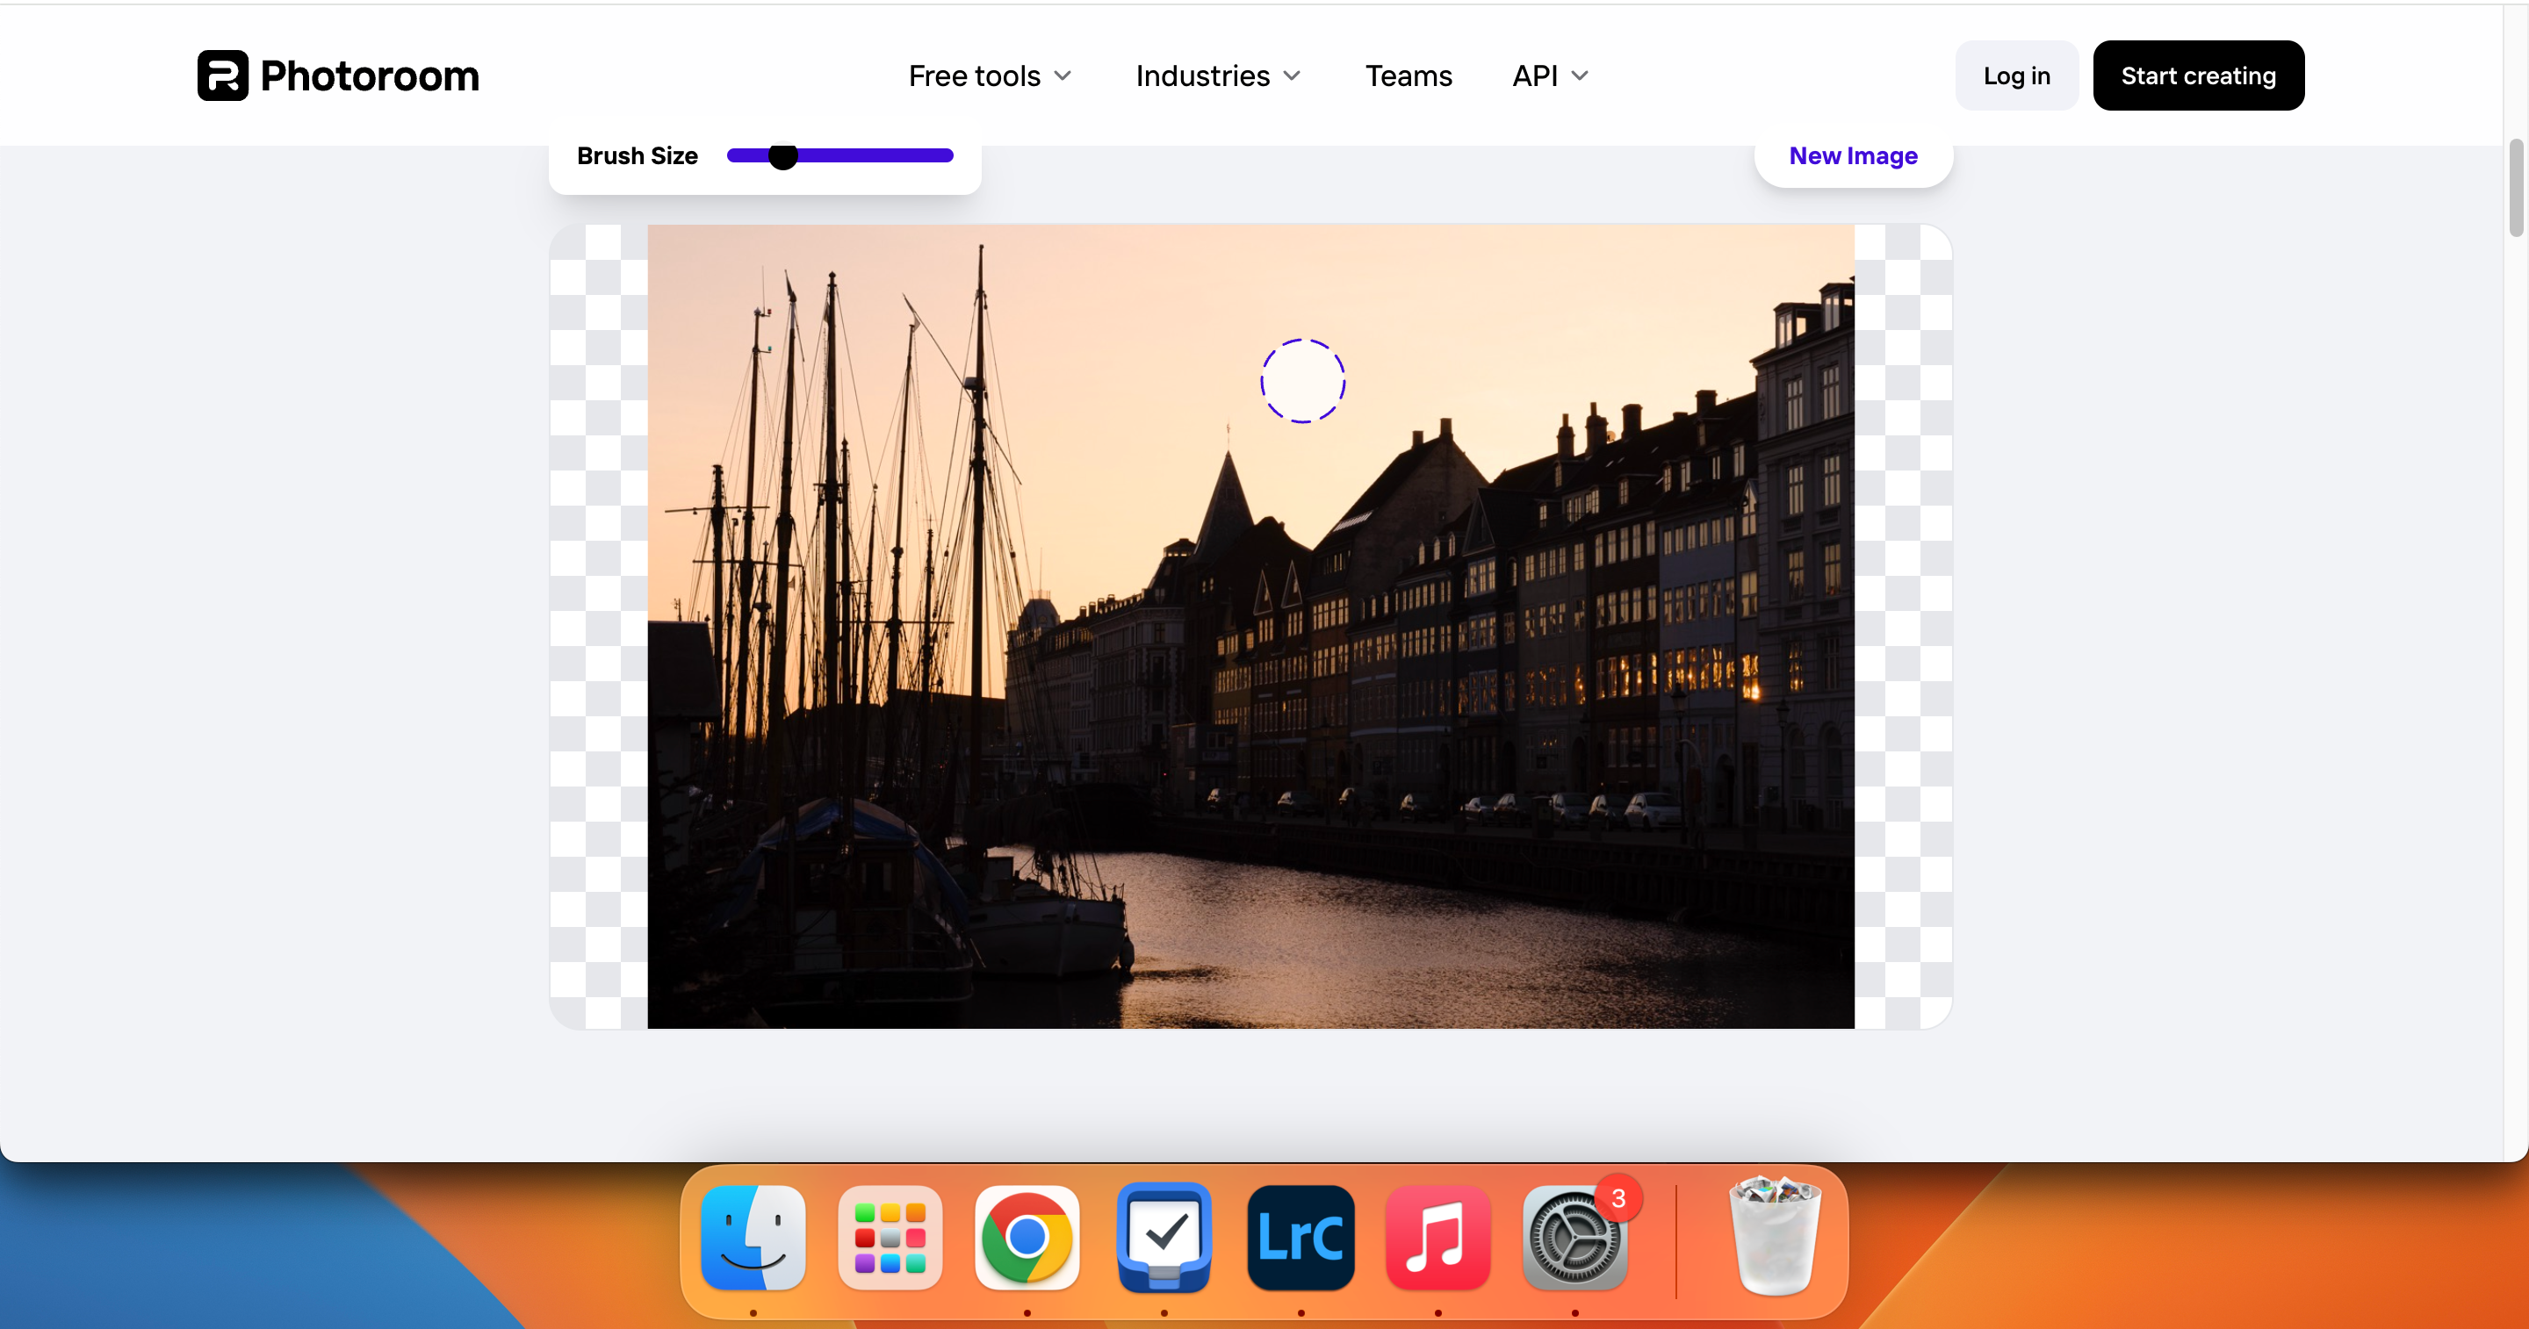Image resolution: width=2529 pixels, height=1329 pixels.
Task: Open Adobe Lightroom Classic from dock
Action: (x=1301, y=1237)
